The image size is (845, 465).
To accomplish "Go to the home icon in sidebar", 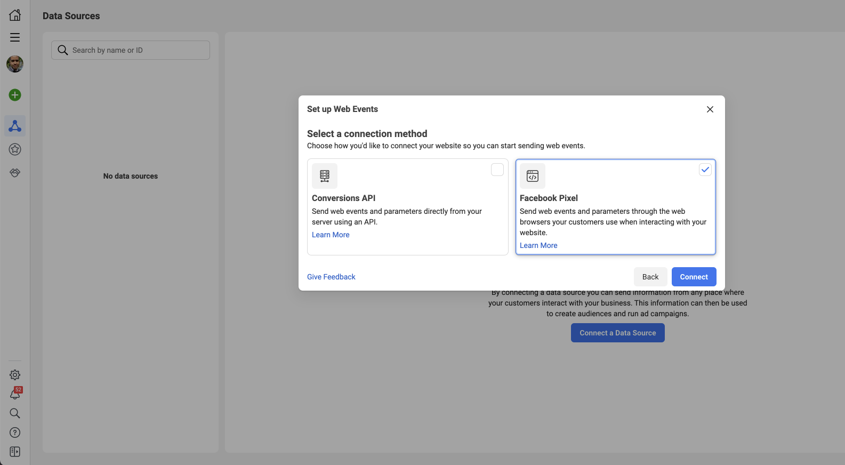I will tap(15, 15).
